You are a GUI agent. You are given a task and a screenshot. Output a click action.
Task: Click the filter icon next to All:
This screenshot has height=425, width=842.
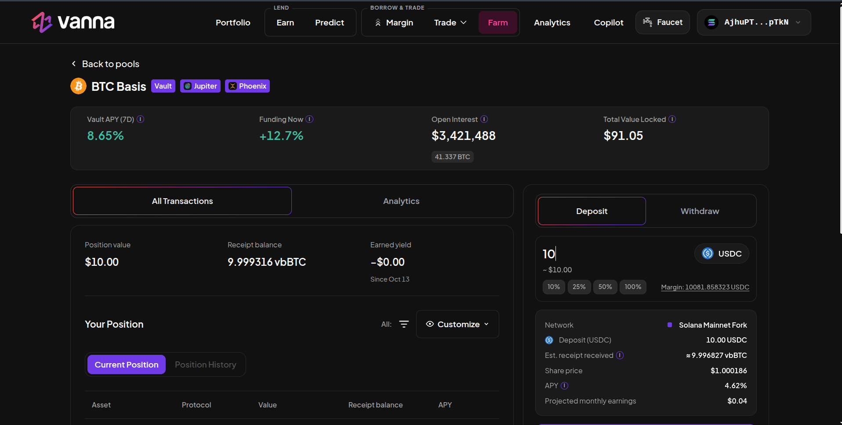pos(404,324)
